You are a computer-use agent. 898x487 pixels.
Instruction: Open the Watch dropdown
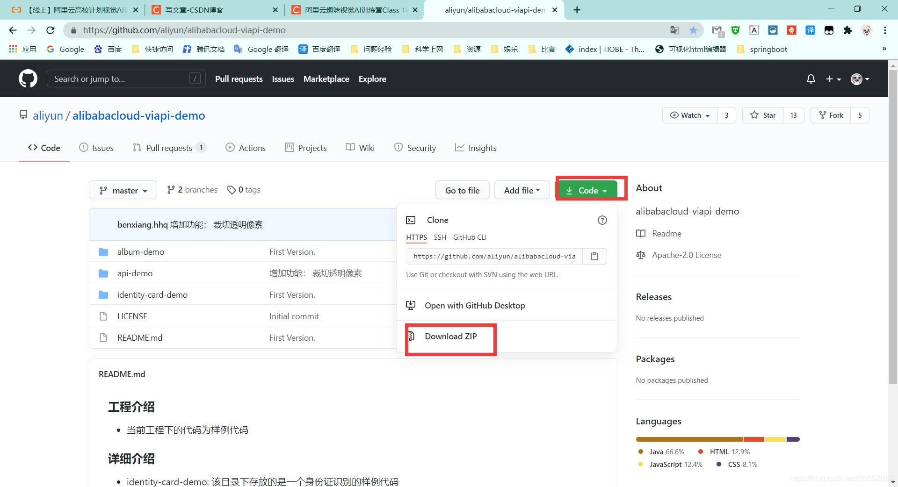coord(690,115)
